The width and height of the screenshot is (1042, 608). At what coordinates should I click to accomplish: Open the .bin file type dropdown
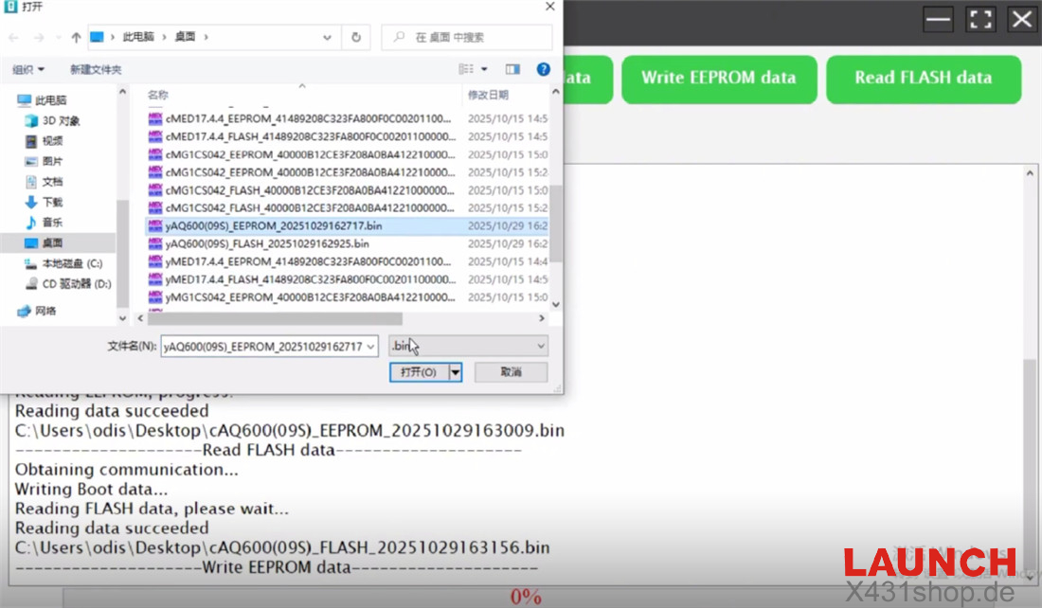coord(468,347)
